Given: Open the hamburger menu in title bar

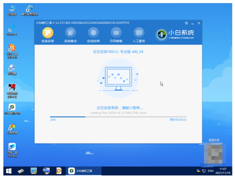Looking at the screenshot, I should click(186, 23).
